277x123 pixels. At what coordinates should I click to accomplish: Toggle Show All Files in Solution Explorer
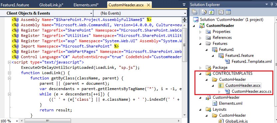pyautogui.click(x=204, y=12)
